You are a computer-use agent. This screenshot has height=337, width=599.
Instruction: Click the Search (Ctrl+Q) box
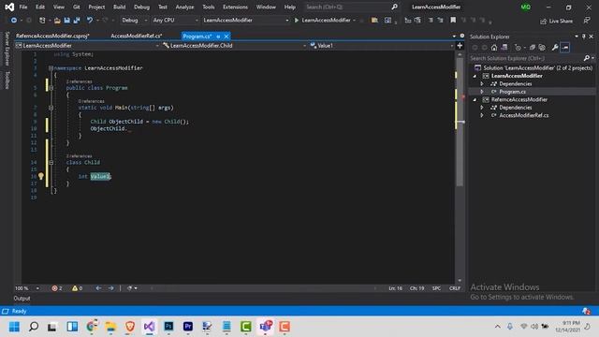(352, 7)
